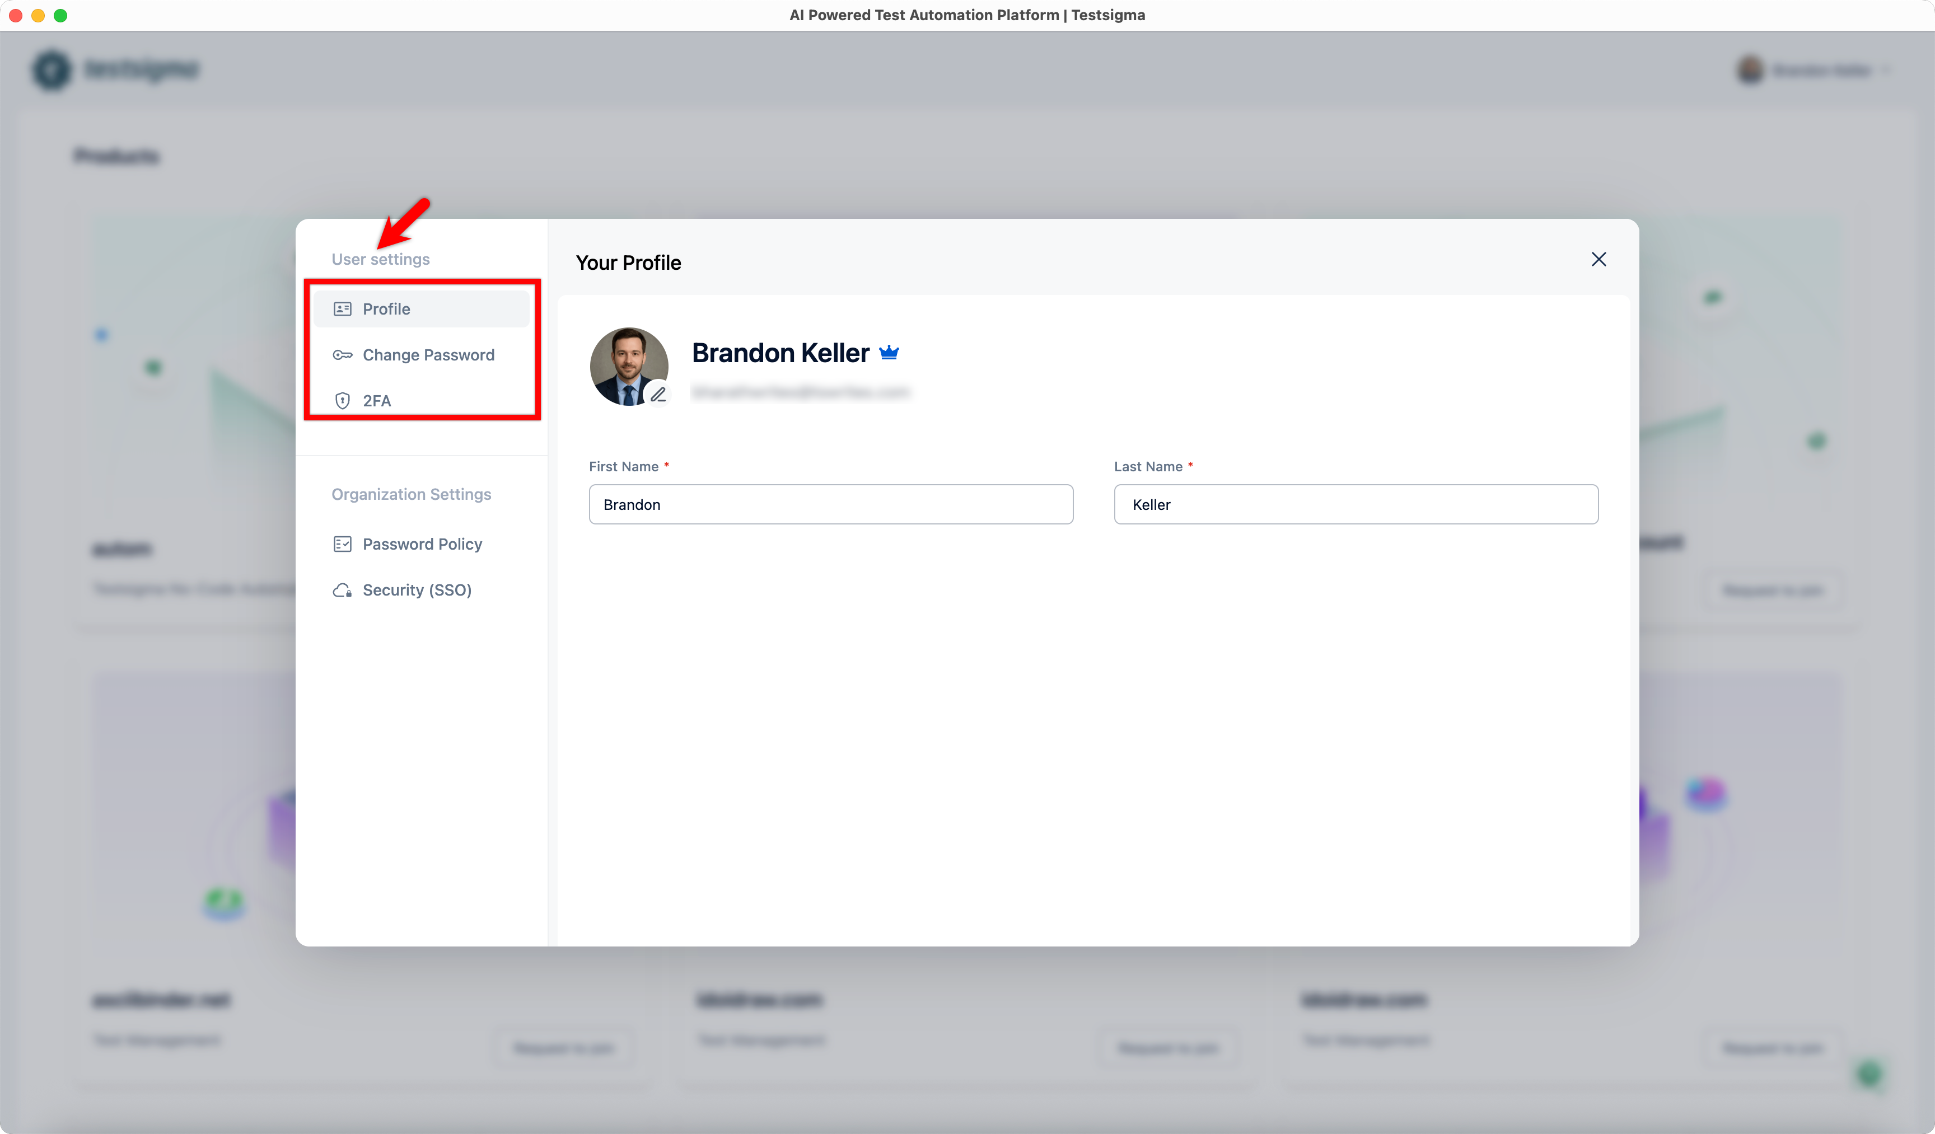Viewport: 1935px width, 1134px height.
Task: Open user account dropdown at top right
Action: (1812, 71)
